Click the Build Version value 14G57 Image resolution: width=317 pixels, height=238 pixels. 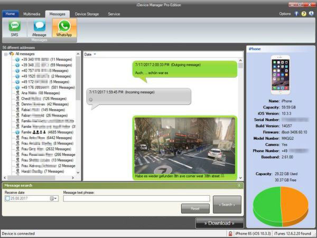click(287, 126)
